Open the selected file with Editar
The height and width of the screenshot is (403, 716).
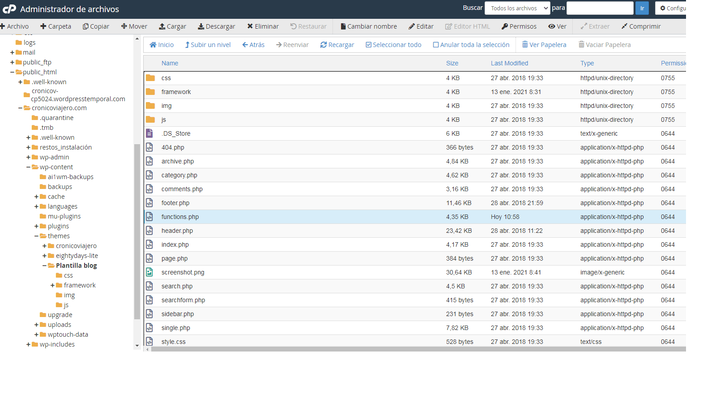(x=421, y=26)
